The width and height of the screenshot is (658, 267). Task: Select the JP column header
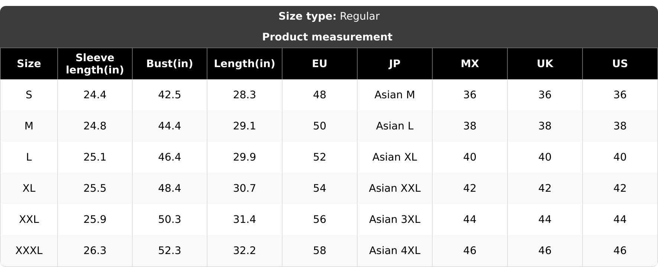[x=395, y=64]
